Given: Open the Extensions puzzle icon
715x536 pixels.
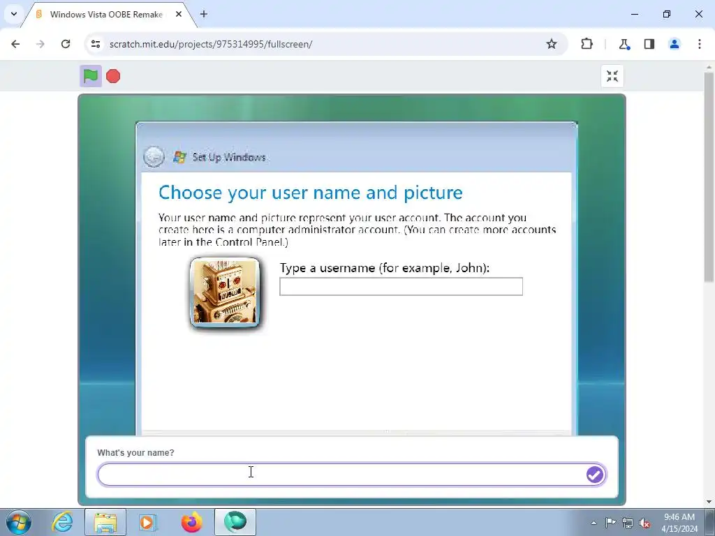Looking at the screenshot, I should pyautogui.click(x=587, y=44).
